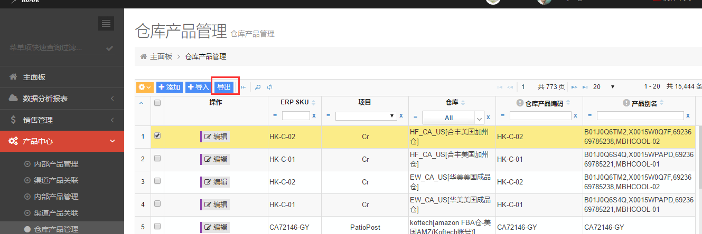Click the 产品别名 filter input
This screenshot has height=234, width=702.
click(x=640, y=115)
